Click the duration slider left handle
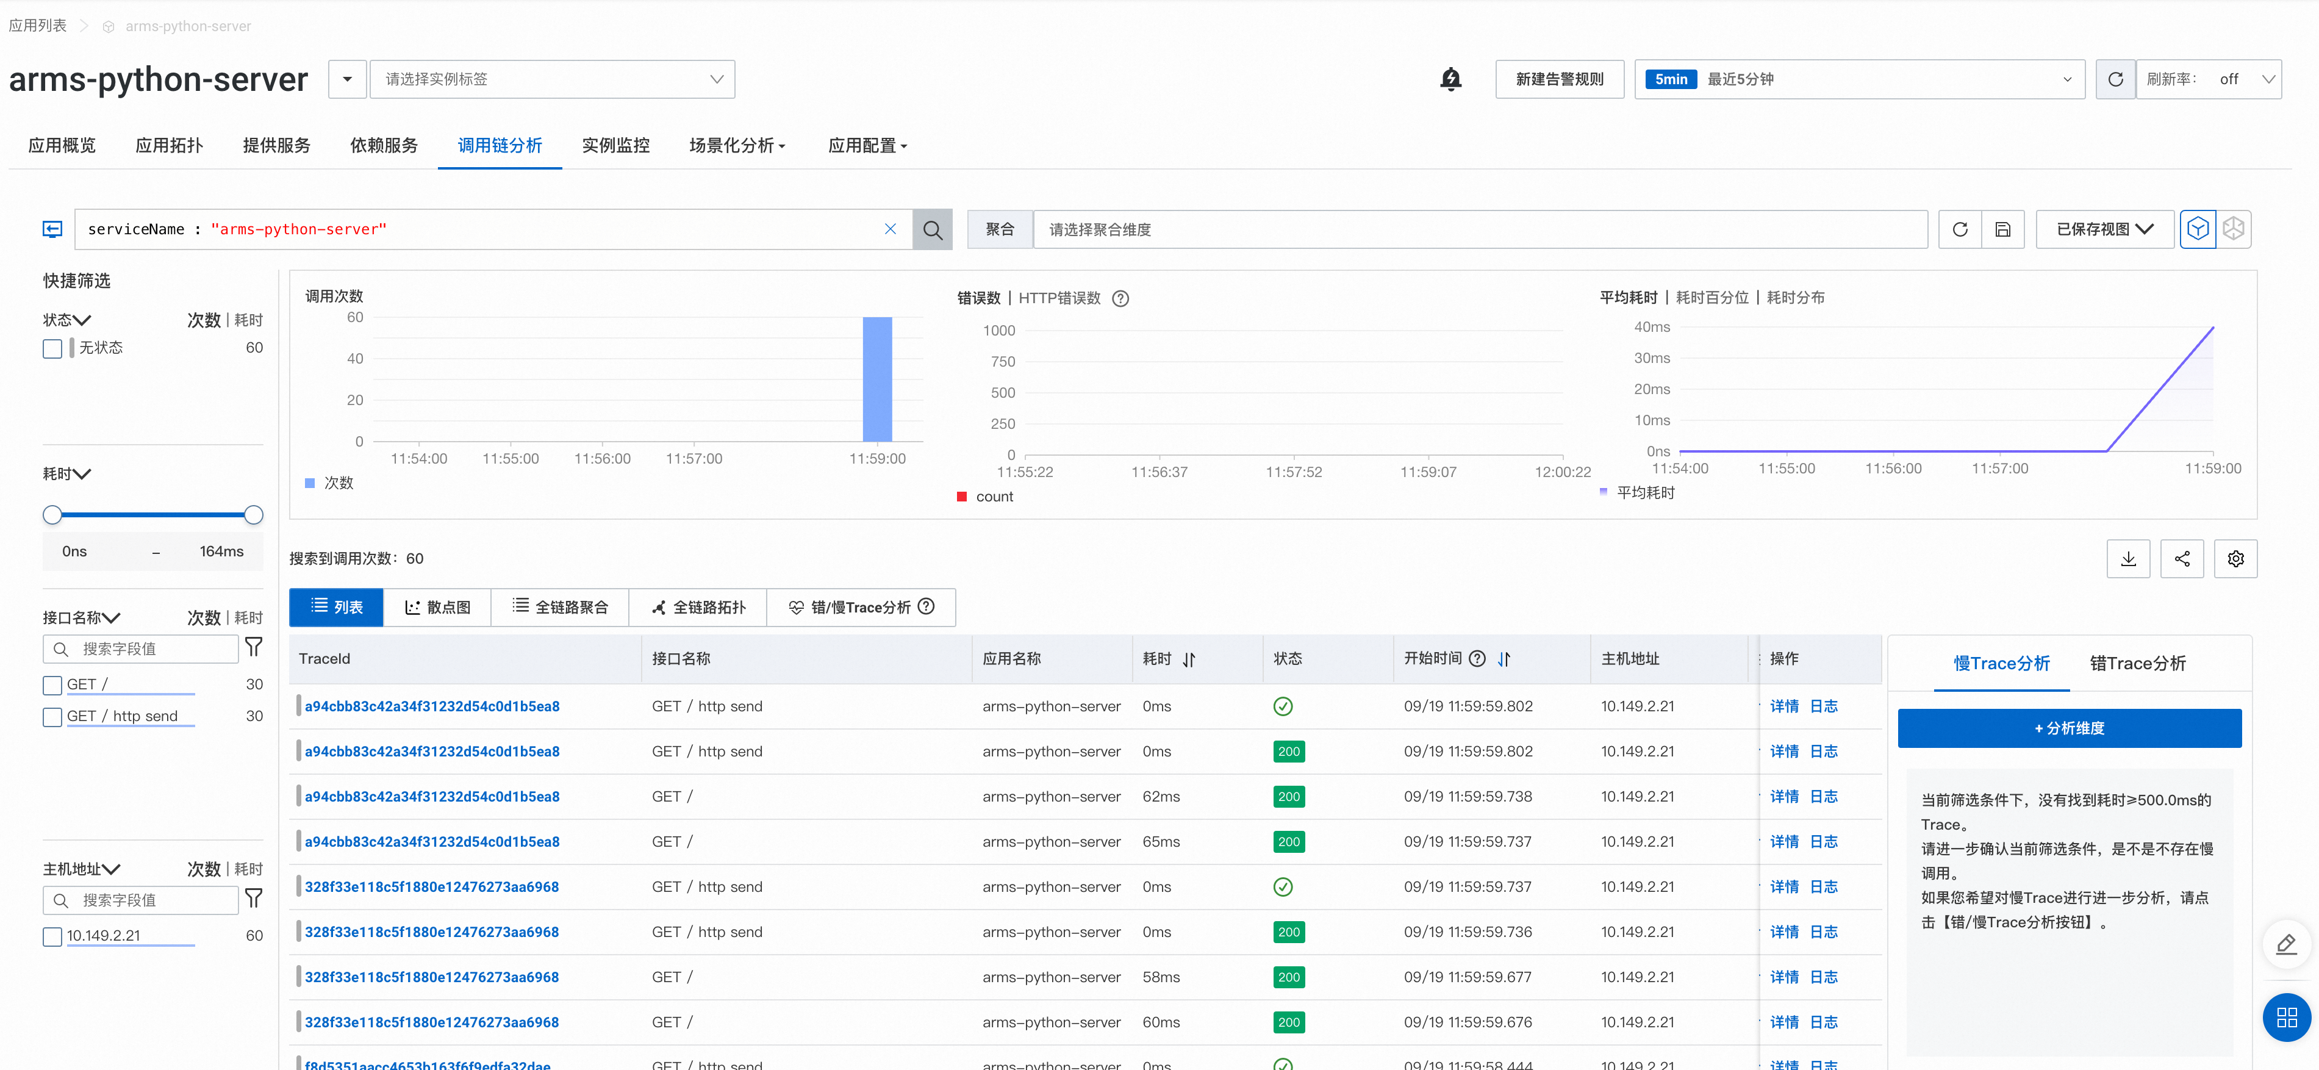The height and width of the screenshot is (1070, 2319). (52, 514)
